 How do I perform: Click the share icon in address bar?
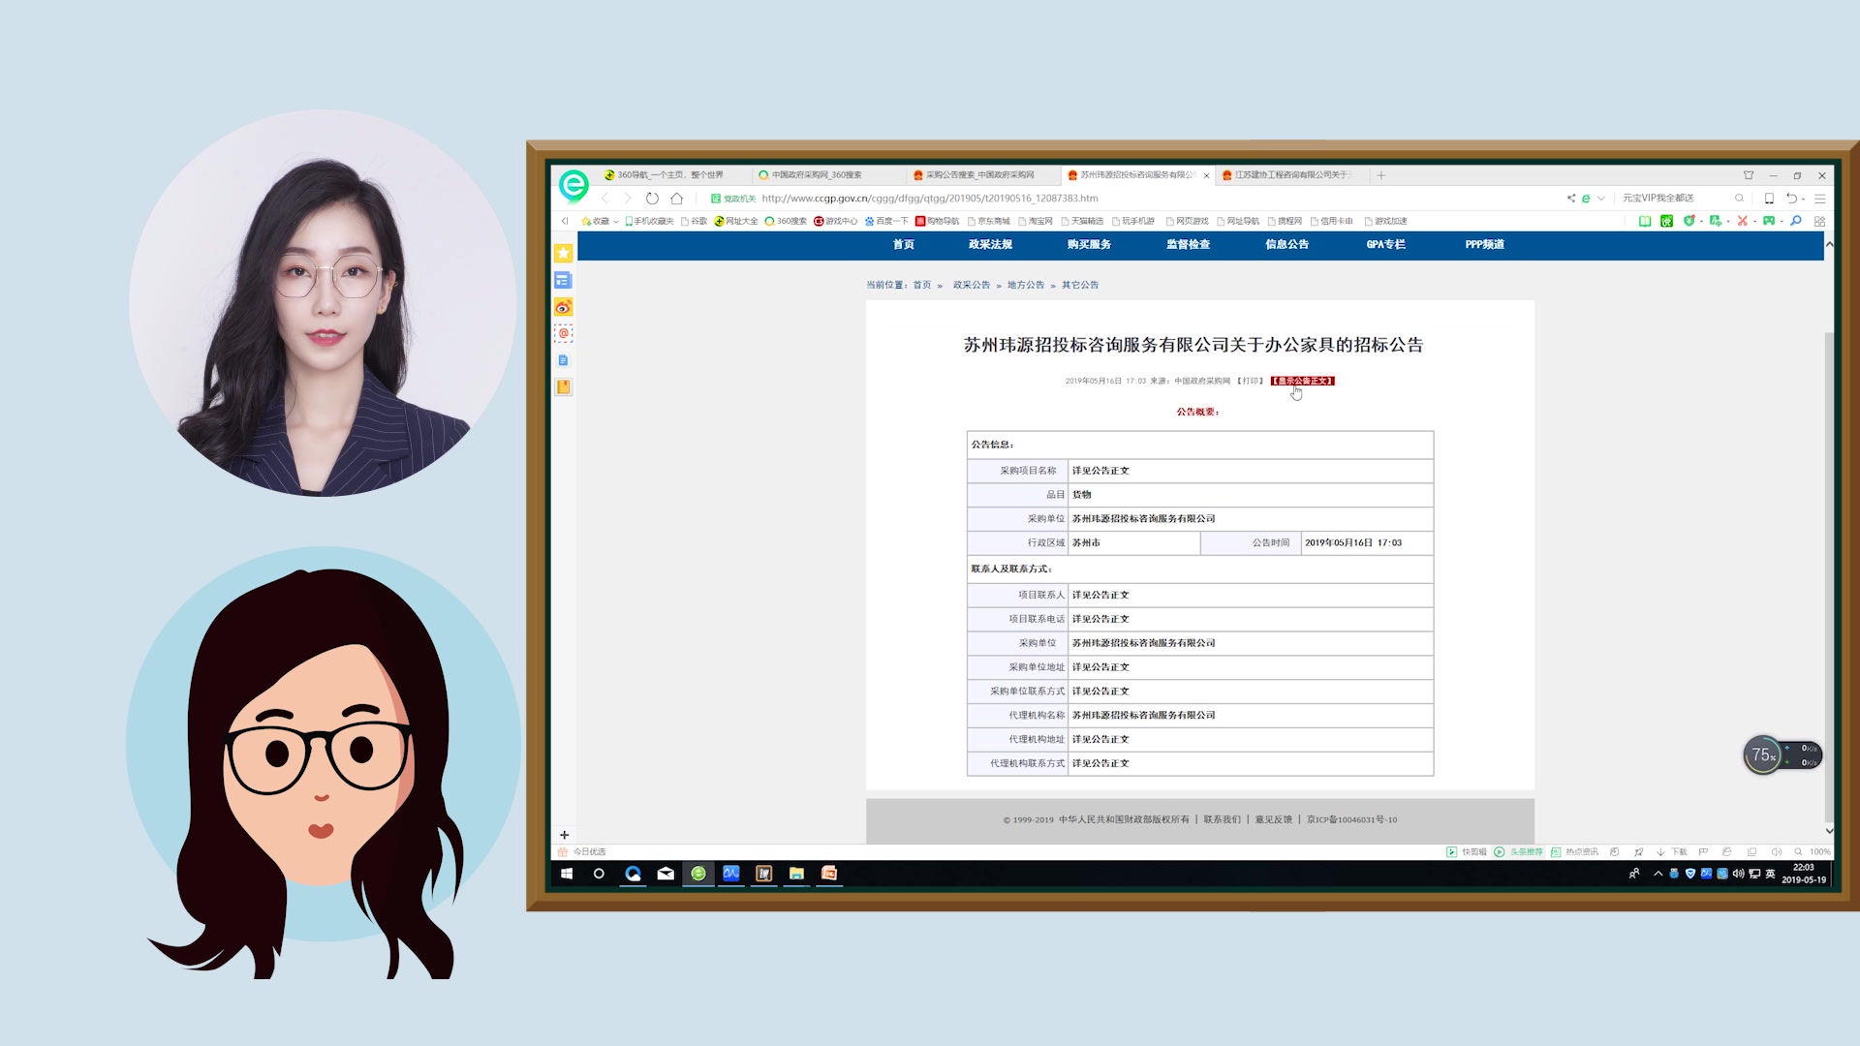coord(1570,199)
